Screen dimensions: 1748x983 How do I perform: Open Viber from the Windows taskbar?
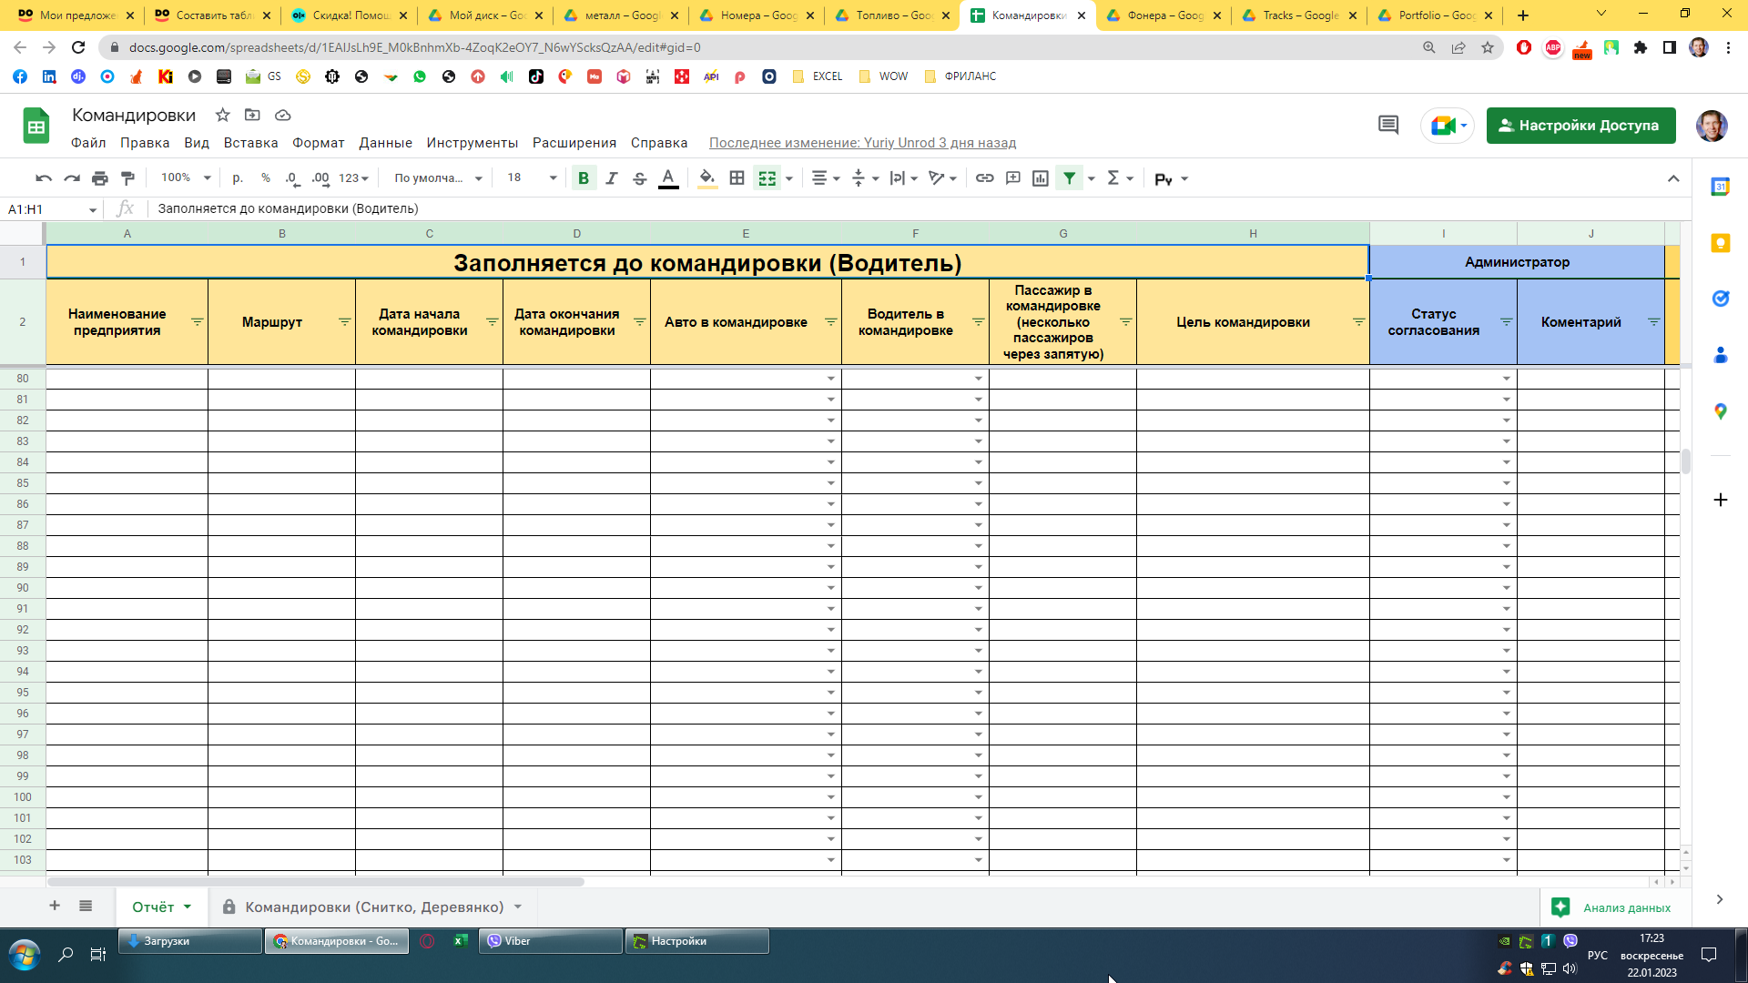pyautogui.click(x=550, y=941)
